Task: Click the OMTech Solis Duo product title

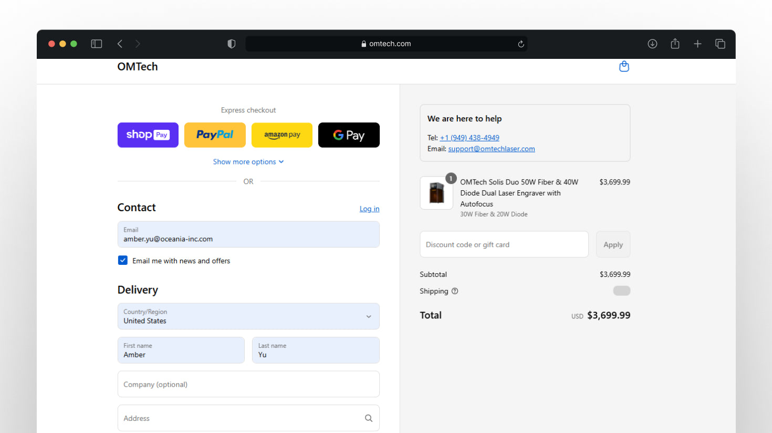Action: tap(519, 193)
